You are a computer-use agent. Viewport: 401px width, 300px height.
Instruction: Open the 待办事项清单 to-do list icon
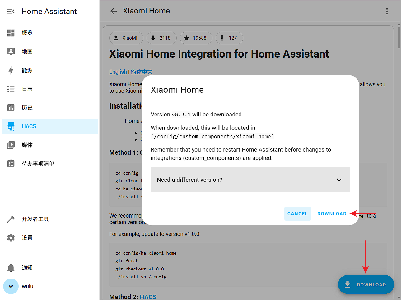pos(11,163)
